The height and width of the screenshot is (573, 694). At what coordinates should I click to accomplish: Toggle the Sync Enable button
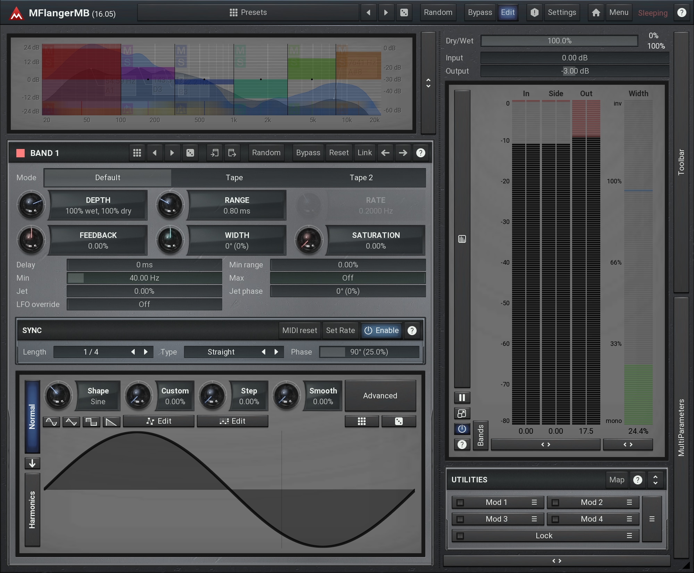click(382, 330)
